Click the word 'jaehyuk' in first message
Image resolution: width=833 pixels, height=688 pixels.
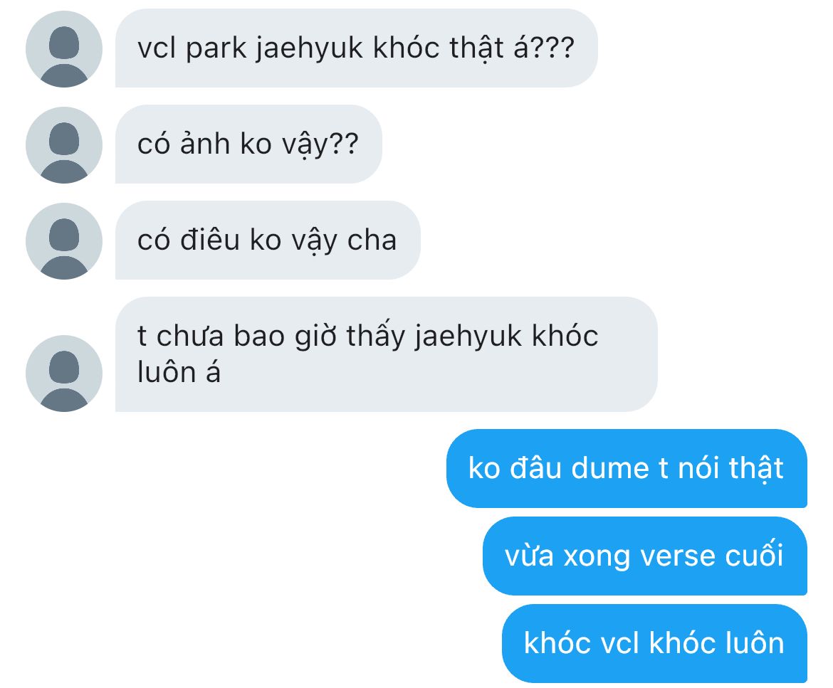coord(309,49)
